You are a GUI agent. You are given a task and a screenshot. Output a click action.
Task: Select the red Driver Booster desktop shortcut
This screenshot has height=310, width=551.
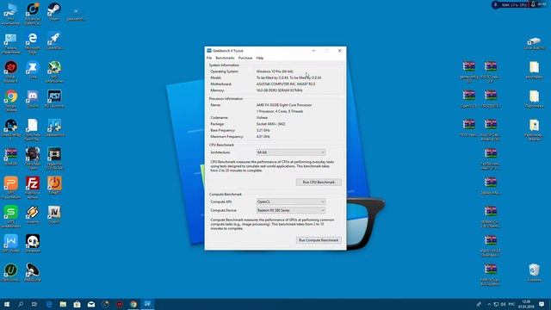coord(10,71)
